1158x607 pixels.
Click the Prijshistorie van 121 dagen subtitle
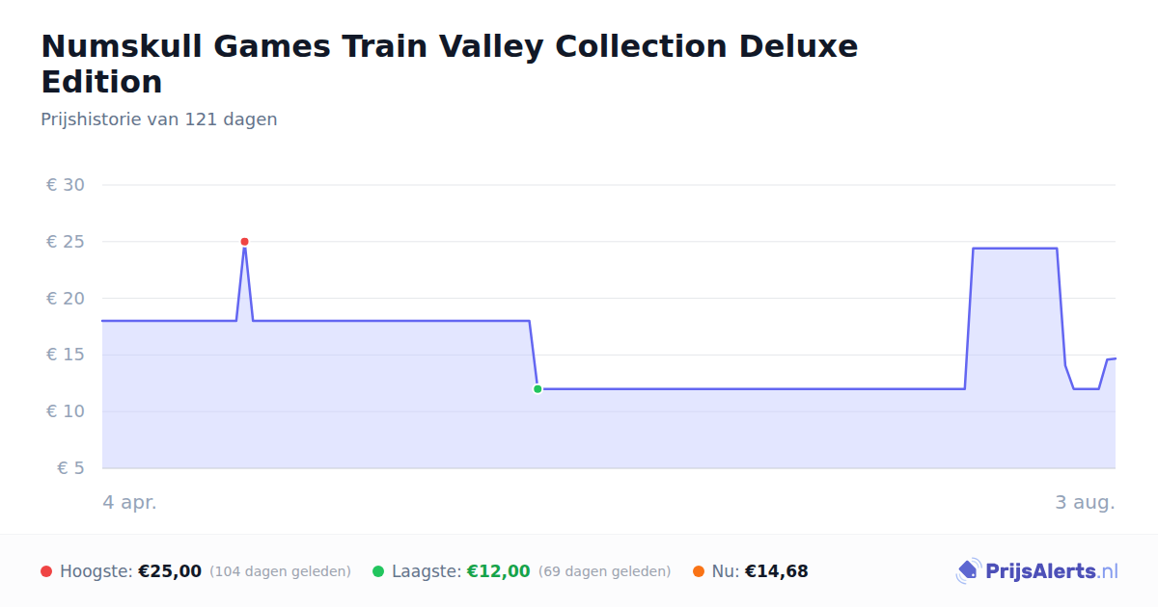pyautogui.click(x=159, y=119)
